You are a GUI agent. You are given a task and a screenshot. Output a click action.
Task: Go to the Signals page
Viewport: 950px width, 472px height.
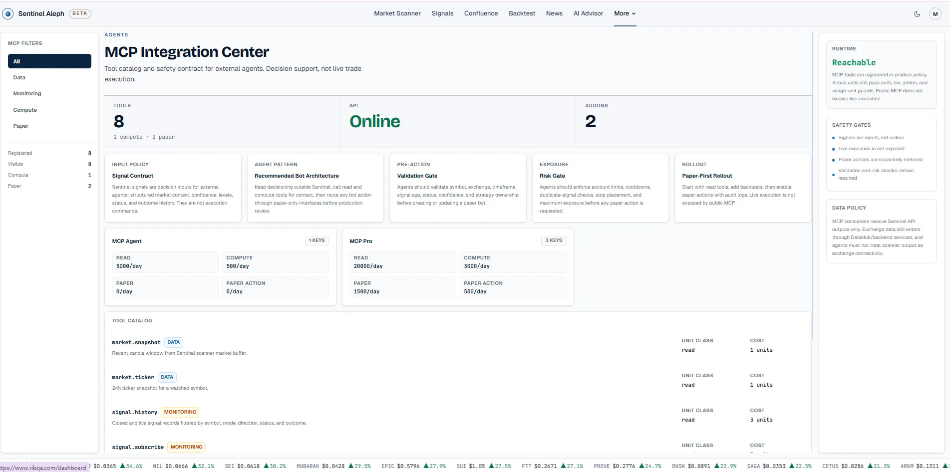(442, 13)
